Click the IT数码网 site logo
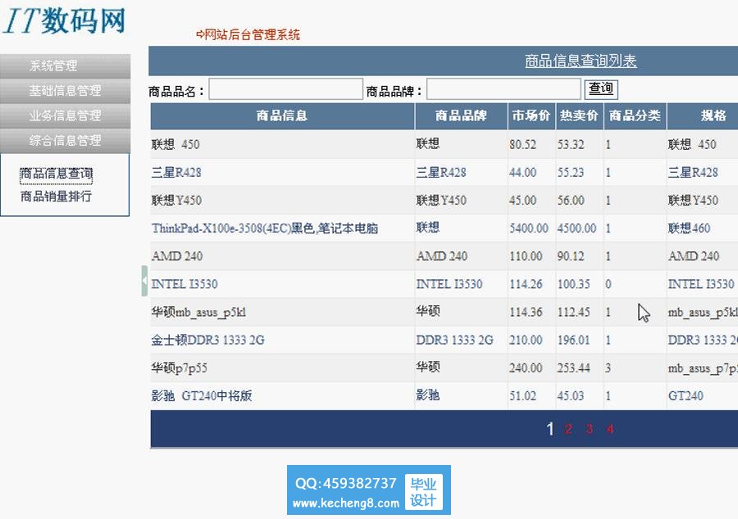Screen dimensions: 738x519 [65, 20]
